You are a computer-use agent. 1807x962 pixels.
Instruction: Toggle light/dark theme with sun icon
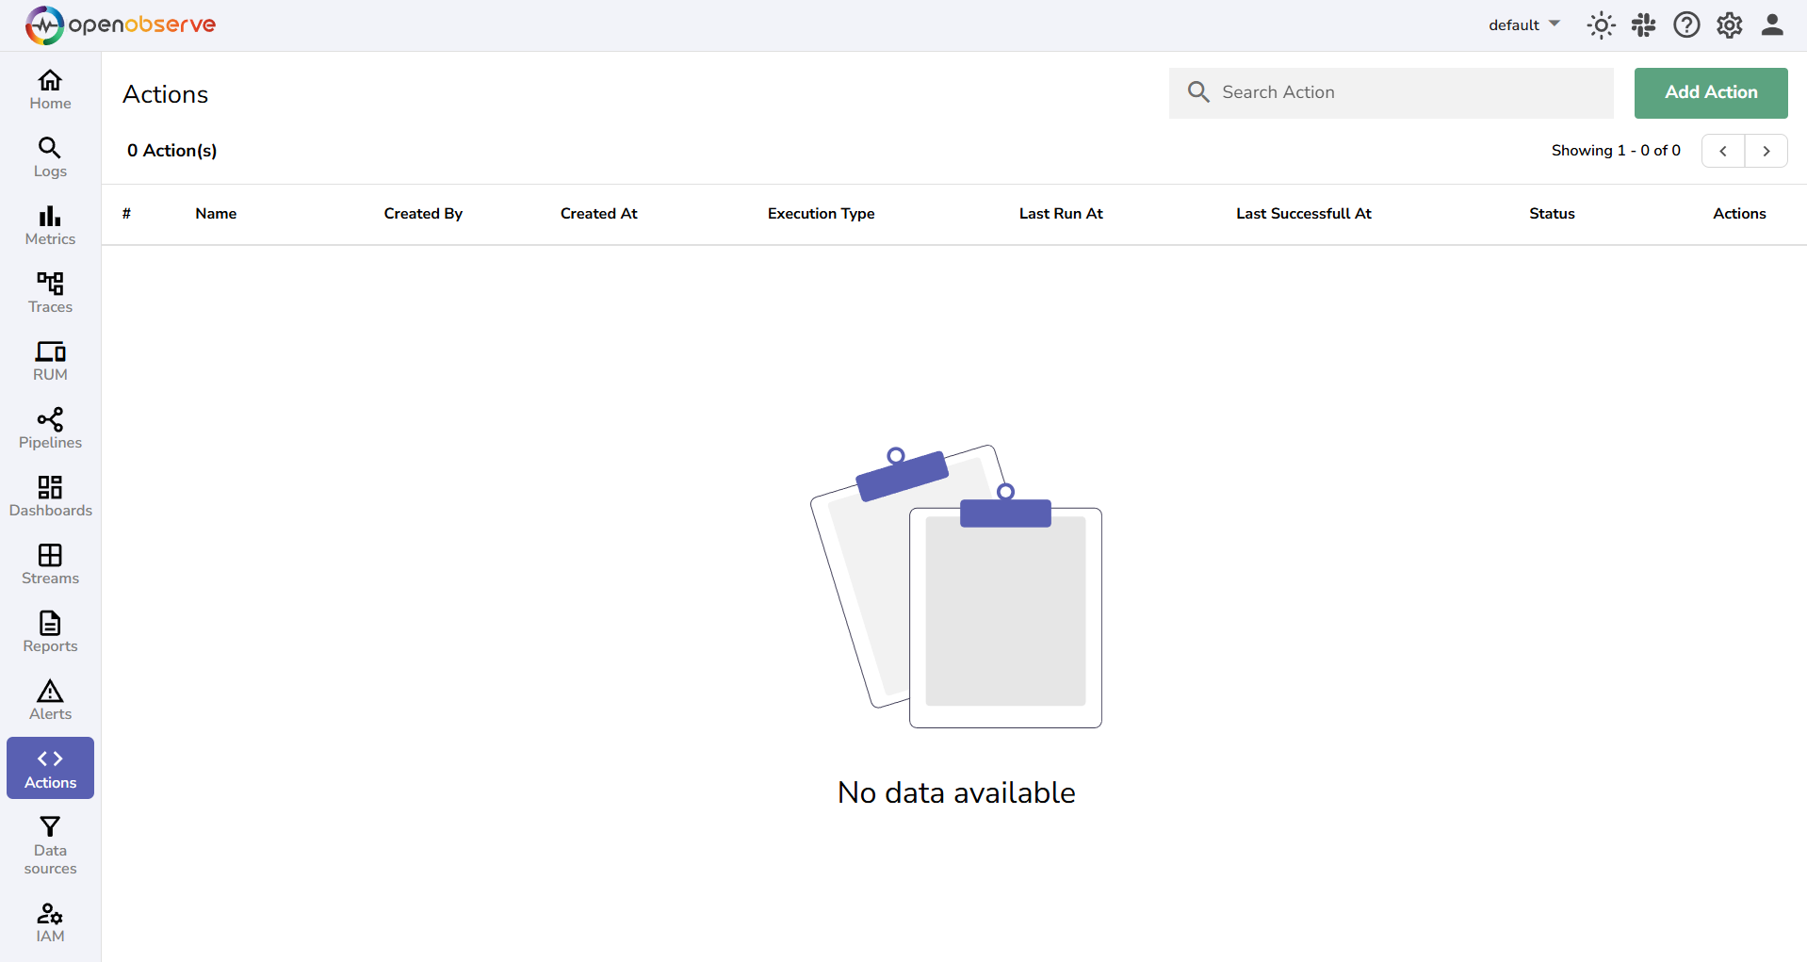tap(1601, 24)
